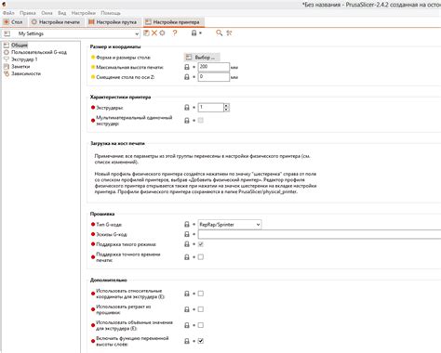The image size is (441, 353).
Task: Select Экструдер 1 page
Action: (x=24, y=59)
